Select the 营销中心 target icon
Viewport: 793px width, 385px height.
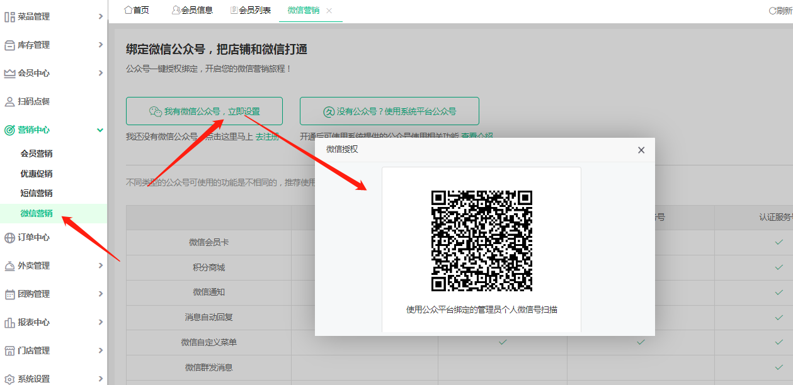pos(11,130)
